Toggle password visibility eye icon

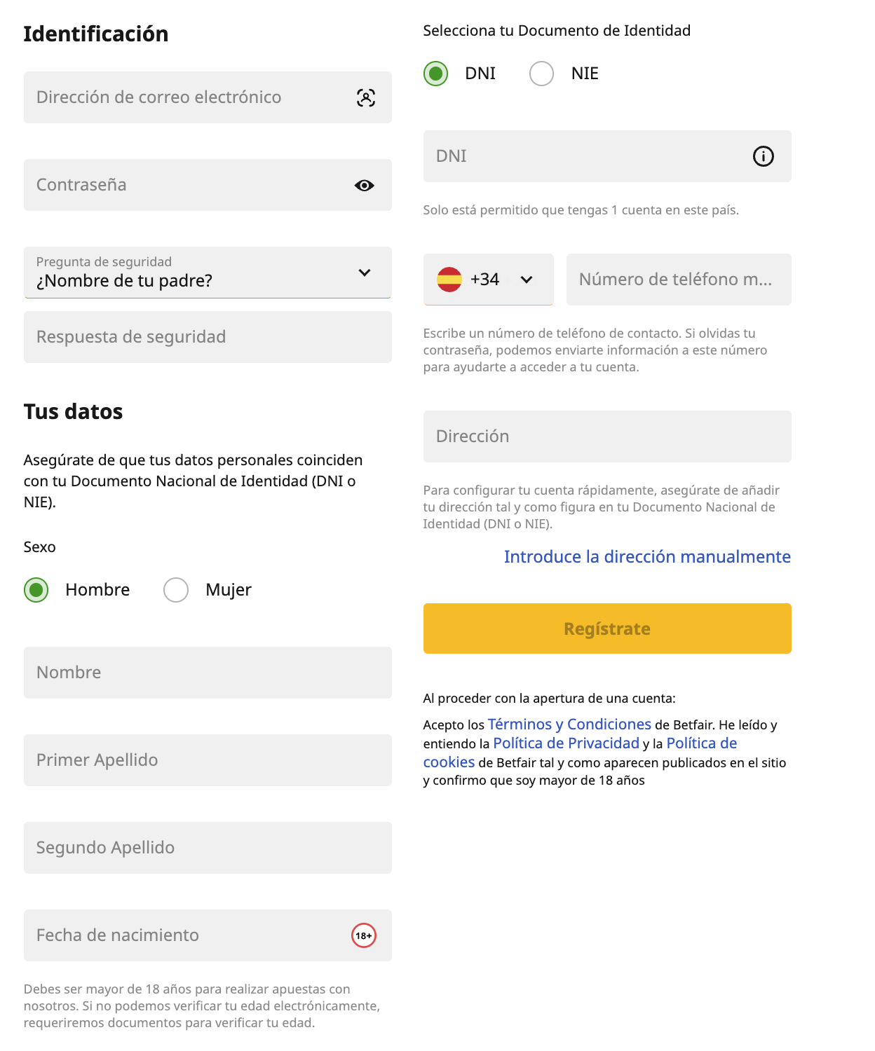click(364, 186)
